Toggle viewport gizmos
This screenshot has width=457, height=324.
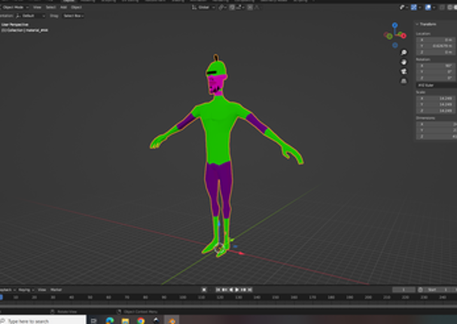click(x=413, y=8)
